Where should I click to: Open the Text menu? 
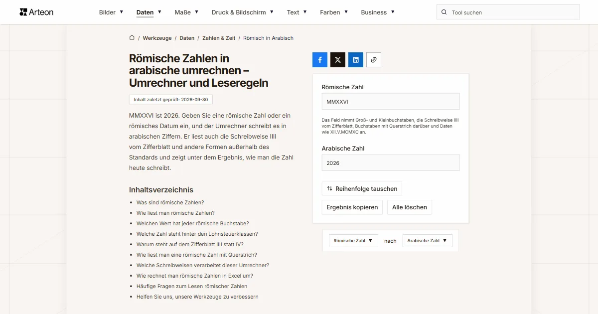tap(297, 12)
